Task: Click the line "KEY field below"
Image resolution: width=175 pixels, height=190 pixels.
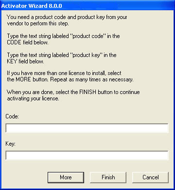Action: point(25,61)
